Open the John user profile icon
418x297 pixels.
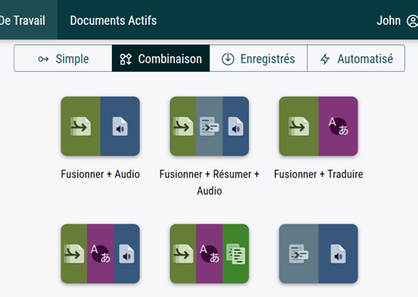[x=412, y=21]
